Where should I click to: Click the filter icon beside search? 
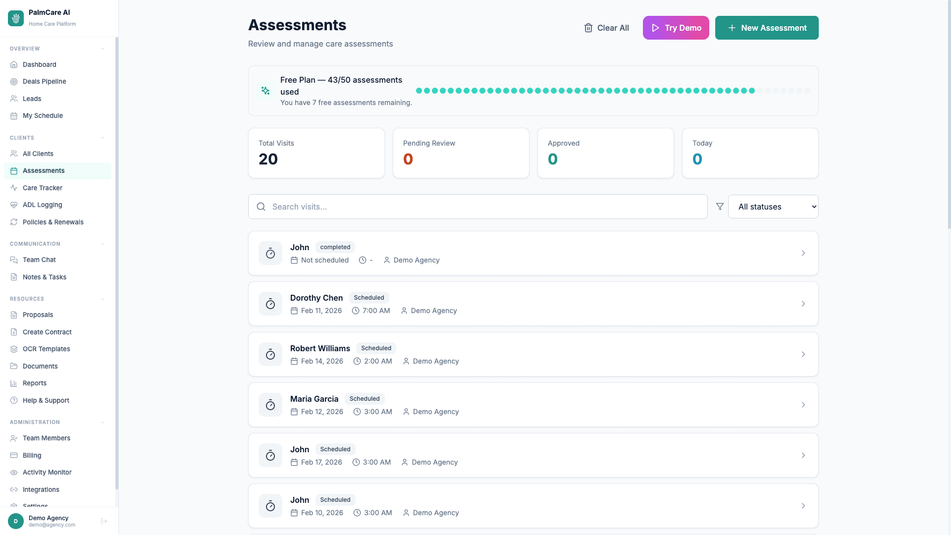pyautogui.click(x=720, y=207)
